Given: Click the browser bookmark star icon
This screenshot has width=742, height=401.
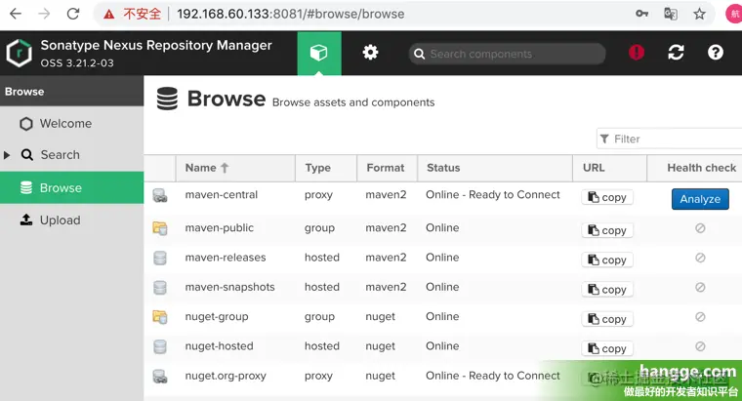Looking at the screenshot, I should click(699, 15).
